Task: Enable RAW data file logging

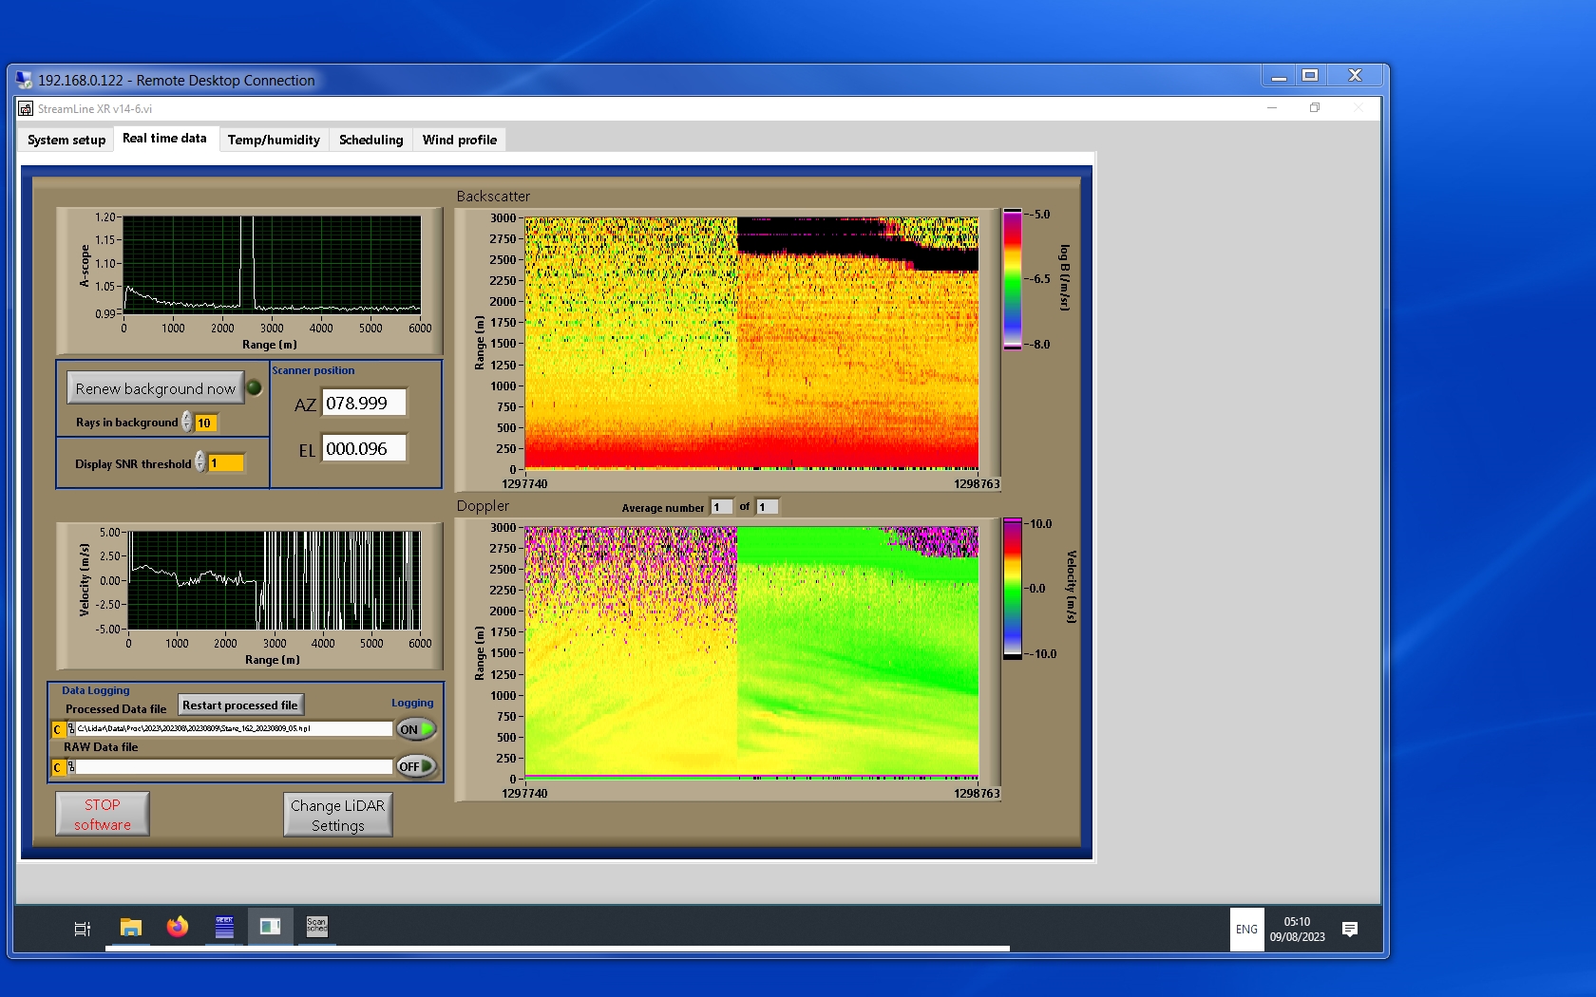Action: 416,766
